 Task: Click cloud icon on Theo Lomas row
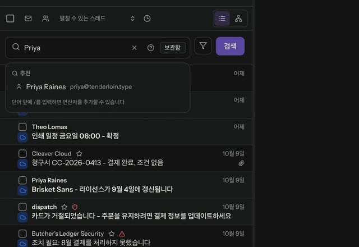pyautogui.click(x=22, y=137)
